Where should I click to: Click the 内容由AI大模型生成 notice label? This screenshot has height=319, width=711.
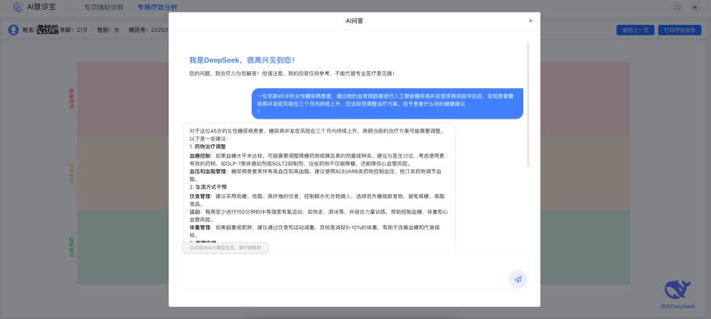[225, 248]
